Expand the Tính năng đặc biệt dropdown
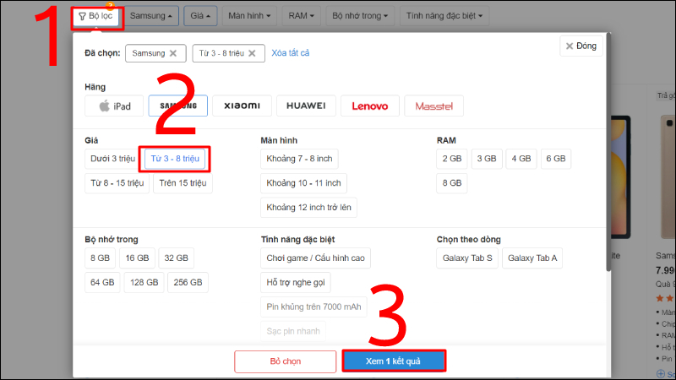676x380 pixels. (x=444, y=16)
